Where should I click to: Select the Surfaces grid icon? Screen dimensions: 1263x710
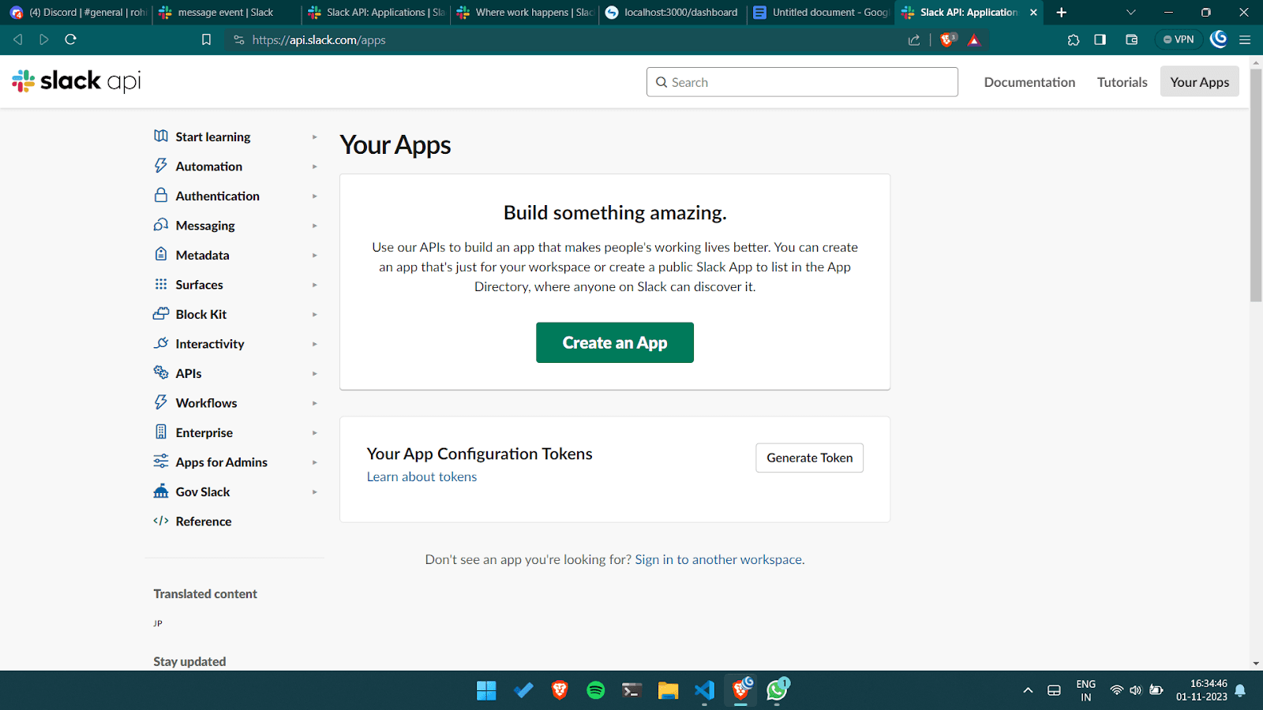pos(161,284)
